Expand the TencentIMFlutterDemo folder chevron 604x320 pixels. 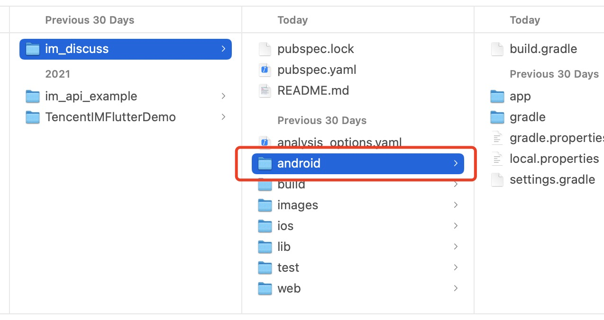[x=223, y=117]
